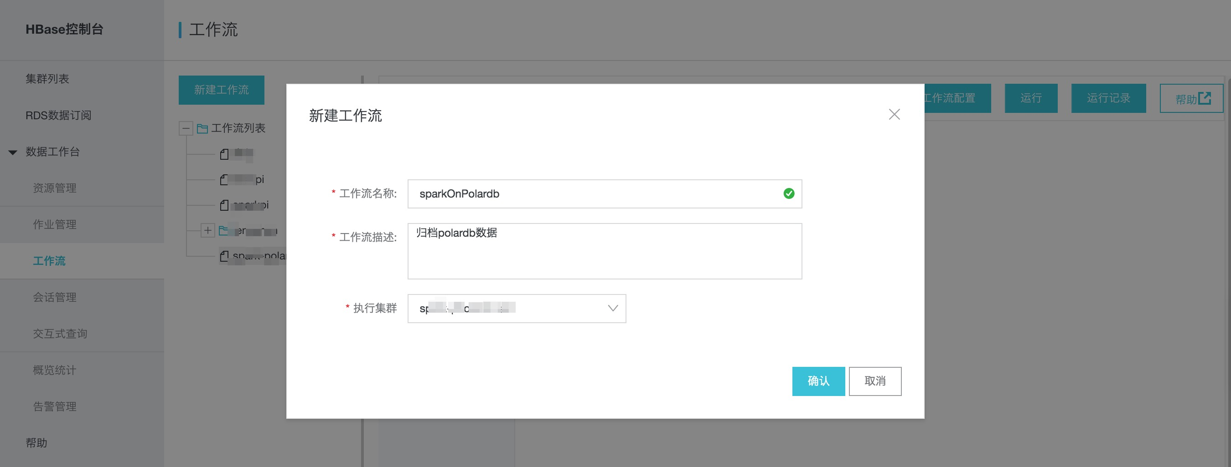This screenshot has height=467, width=1231.
Task: Click the 取消 cancel button
Action: tap(874, 381)
